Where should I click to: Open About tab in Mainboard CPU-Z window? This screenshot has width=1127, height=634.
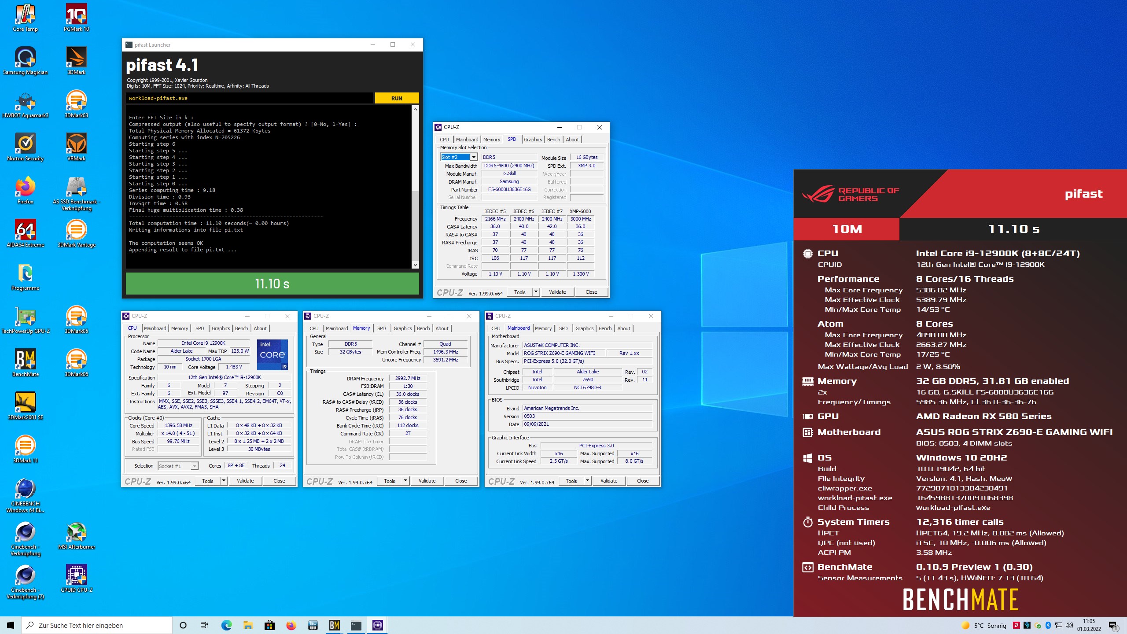[623, 328]
